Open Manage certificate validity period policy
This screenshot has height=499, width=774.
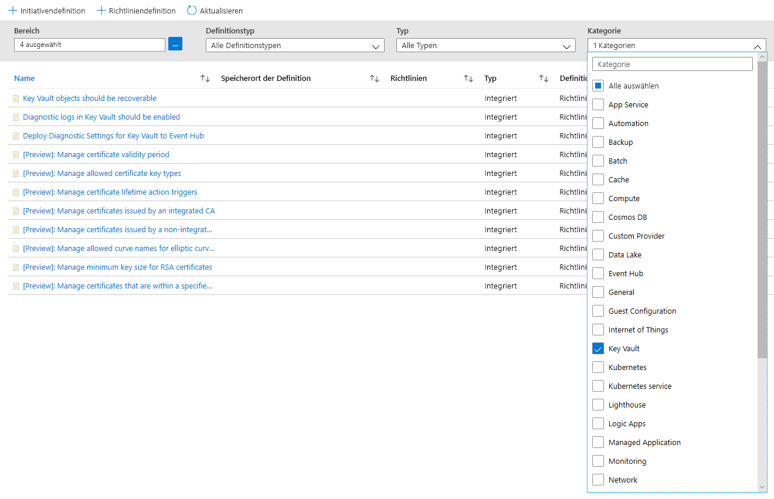pos(96,155)
